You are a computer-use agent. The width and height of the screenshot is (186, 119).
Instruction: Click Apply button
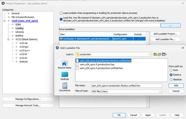(148, 115)
